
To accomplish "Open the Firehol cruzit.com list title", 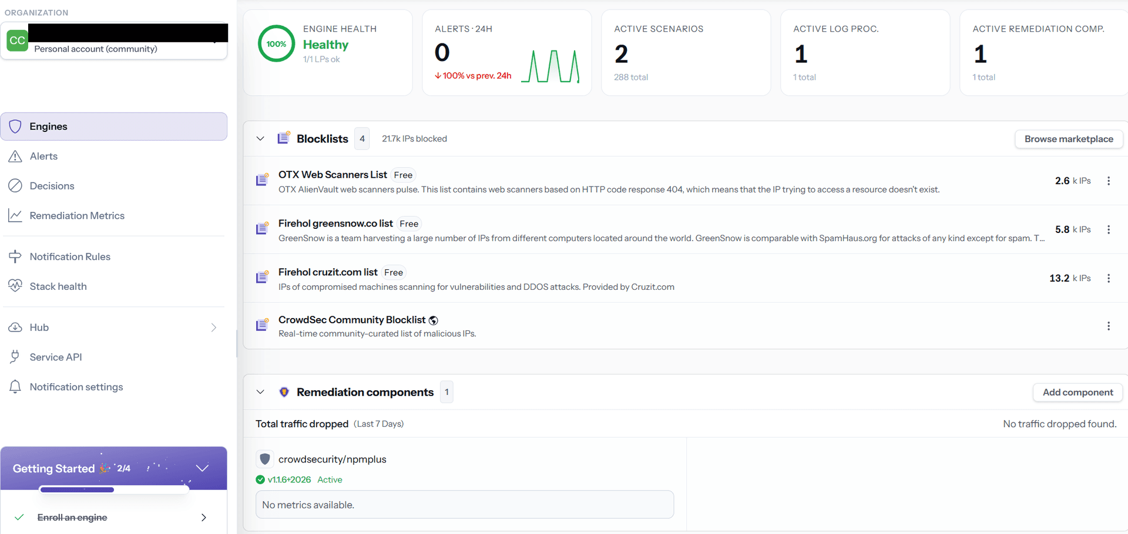I will (x=328, y=272).
